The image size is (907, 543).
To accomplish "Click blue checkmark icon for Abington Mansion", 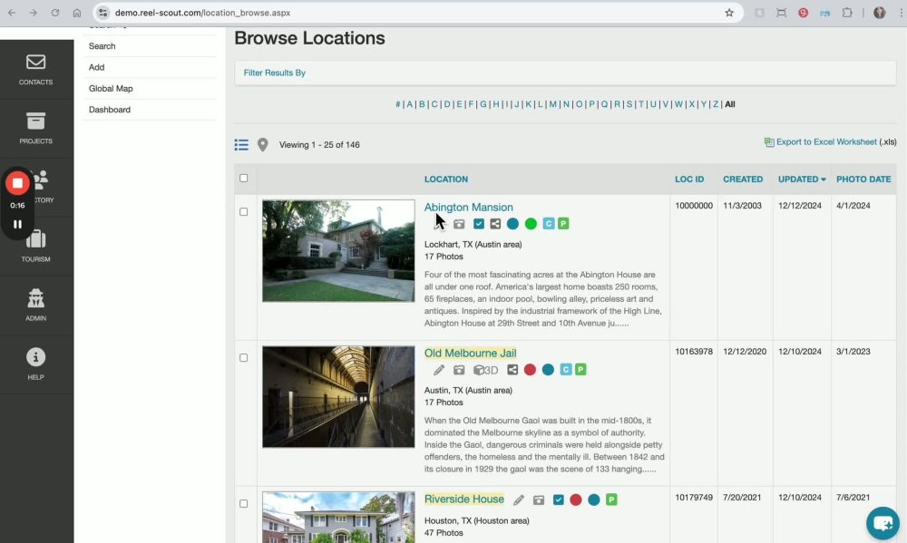I will (478, 224).
